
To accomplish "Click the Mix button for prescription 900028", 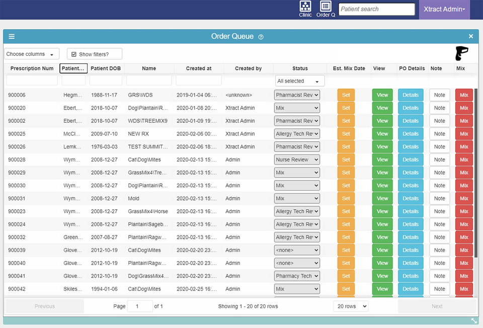I will [463, 159].
